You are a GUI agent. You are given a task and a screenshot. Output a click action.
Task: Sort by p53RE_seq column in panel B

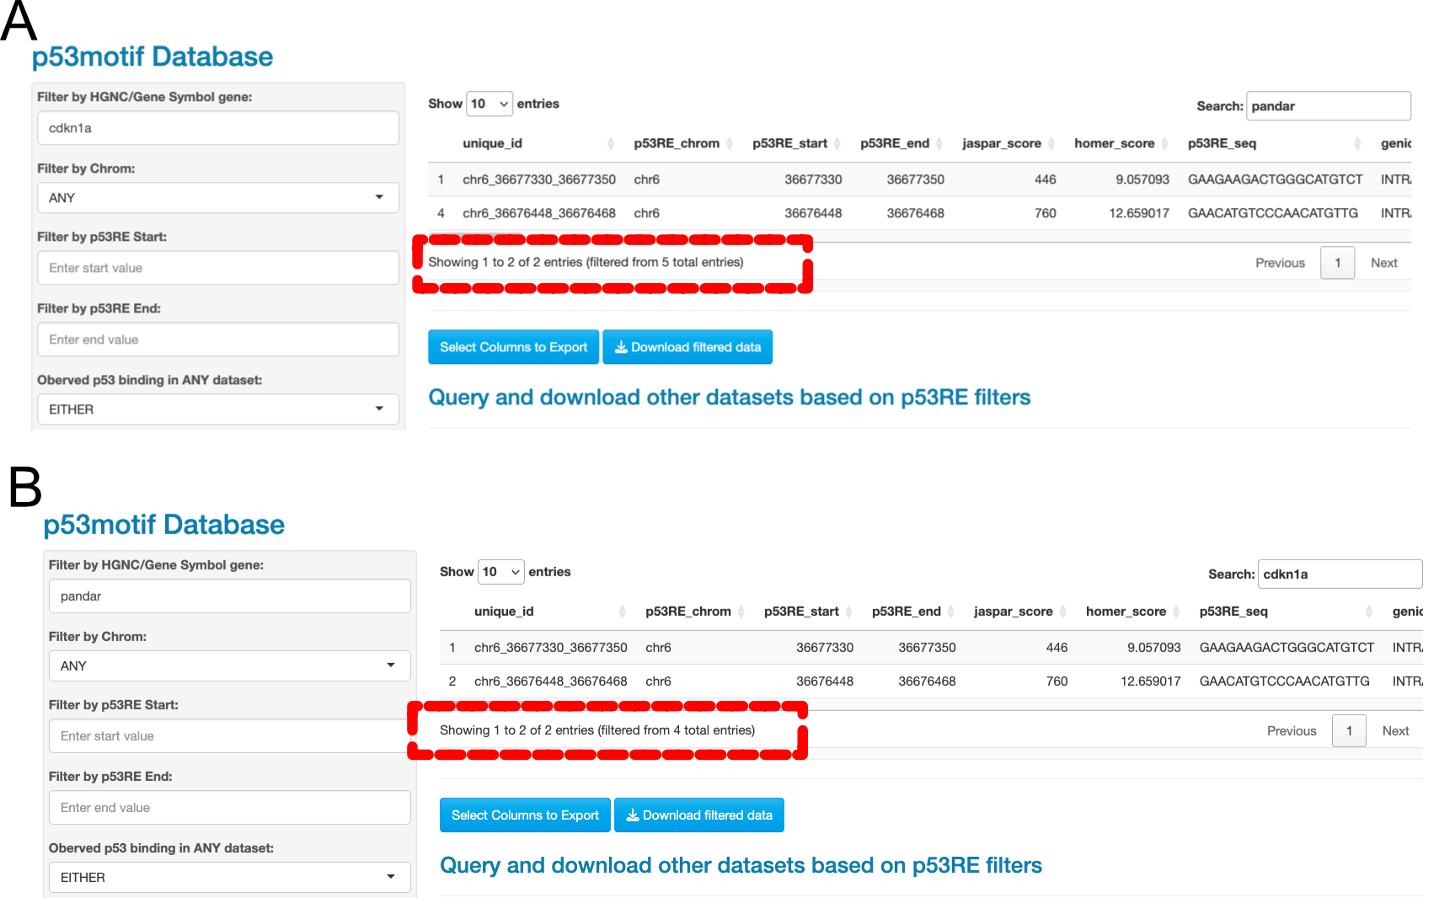click(1287, 612)
